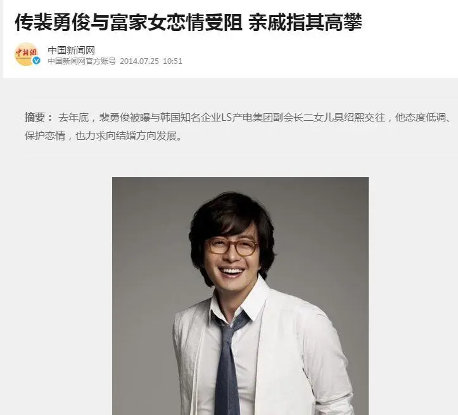
Task: Click the headline part 亲戚指其高攀
Action: 305,22
